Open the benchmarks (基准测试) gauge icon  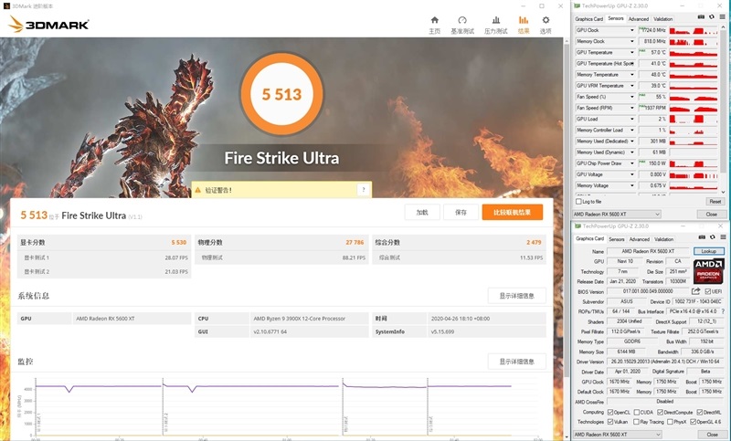point(462,23)
